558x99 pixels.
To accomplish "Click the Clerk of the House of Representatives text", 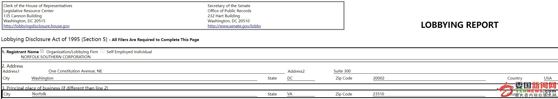I will click(38, 6).
